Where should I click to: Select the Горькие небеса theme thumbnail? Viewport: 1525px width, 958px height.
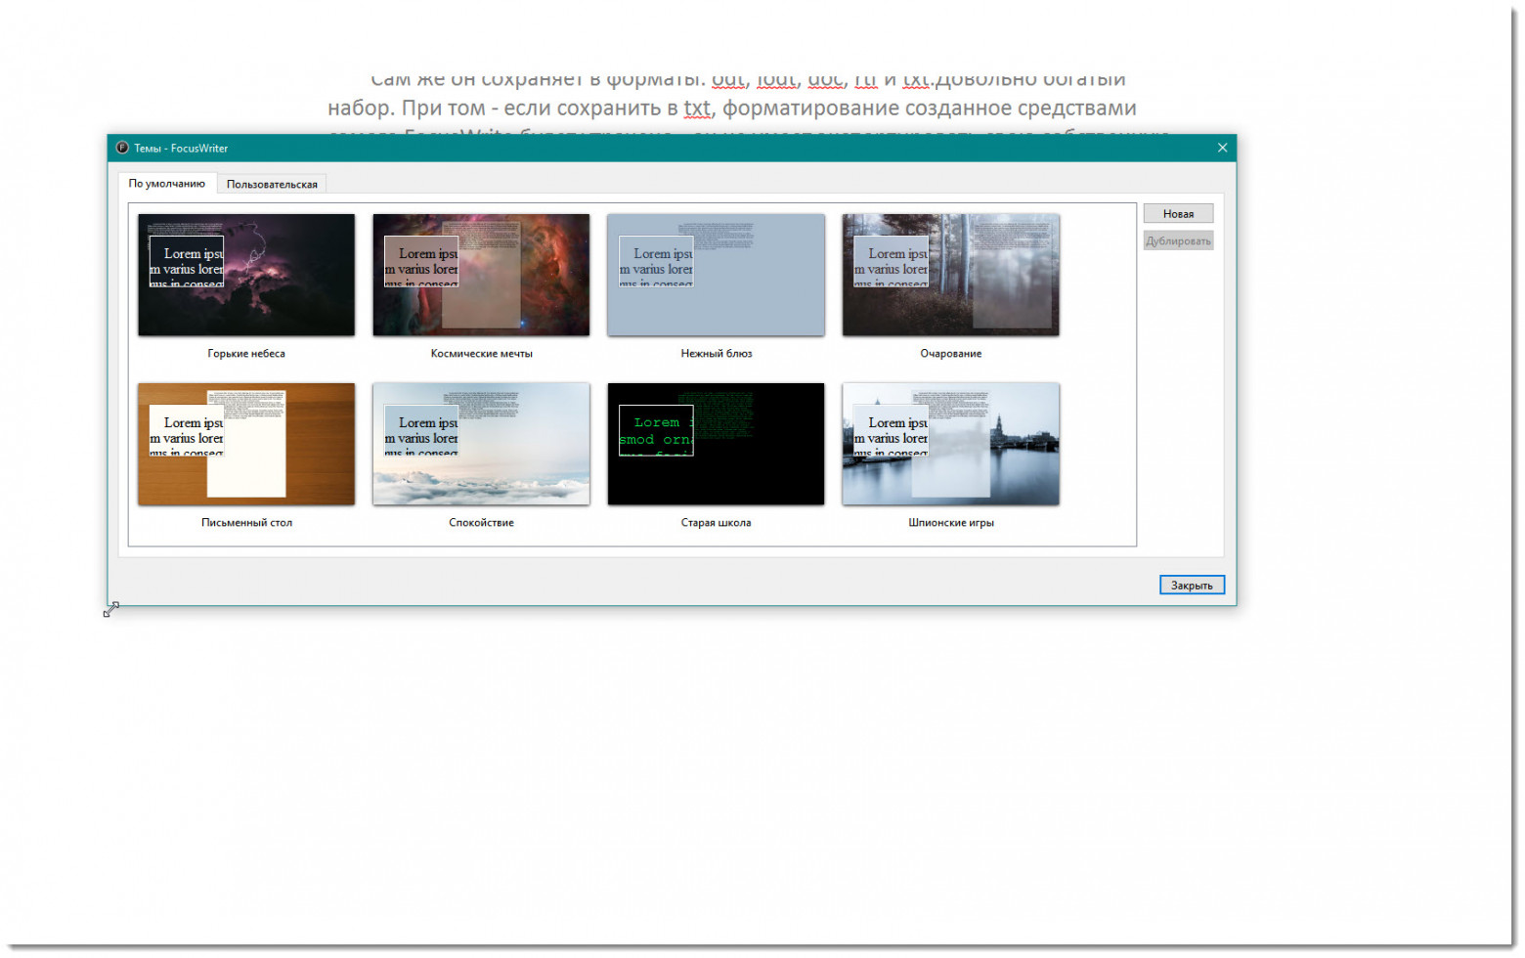coord(246,275)
